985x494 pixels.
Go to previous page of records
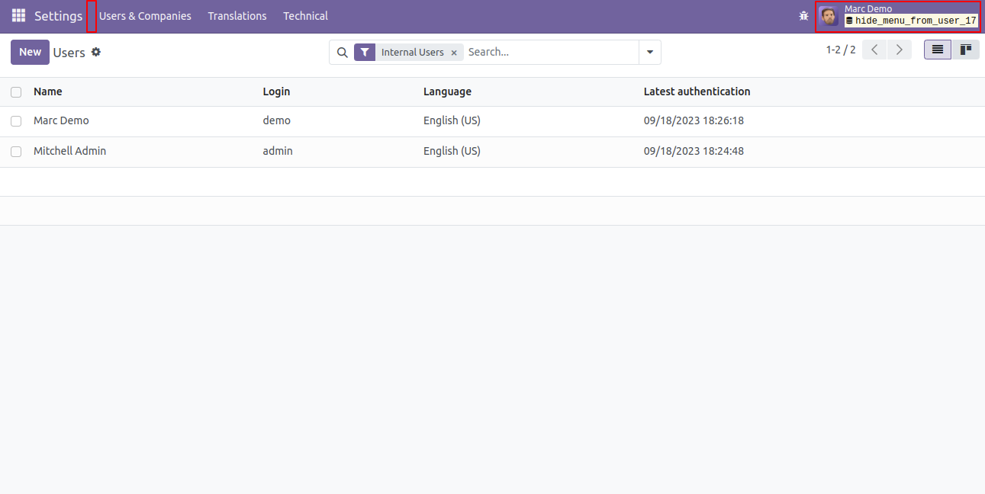point(874,50)
